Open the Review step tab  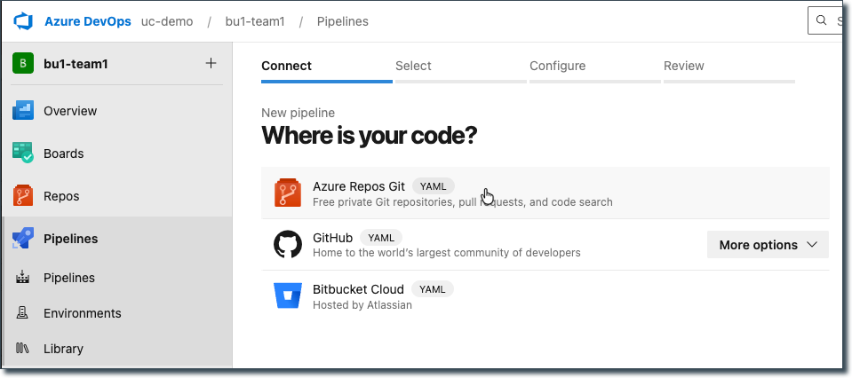tap(683, 66)
